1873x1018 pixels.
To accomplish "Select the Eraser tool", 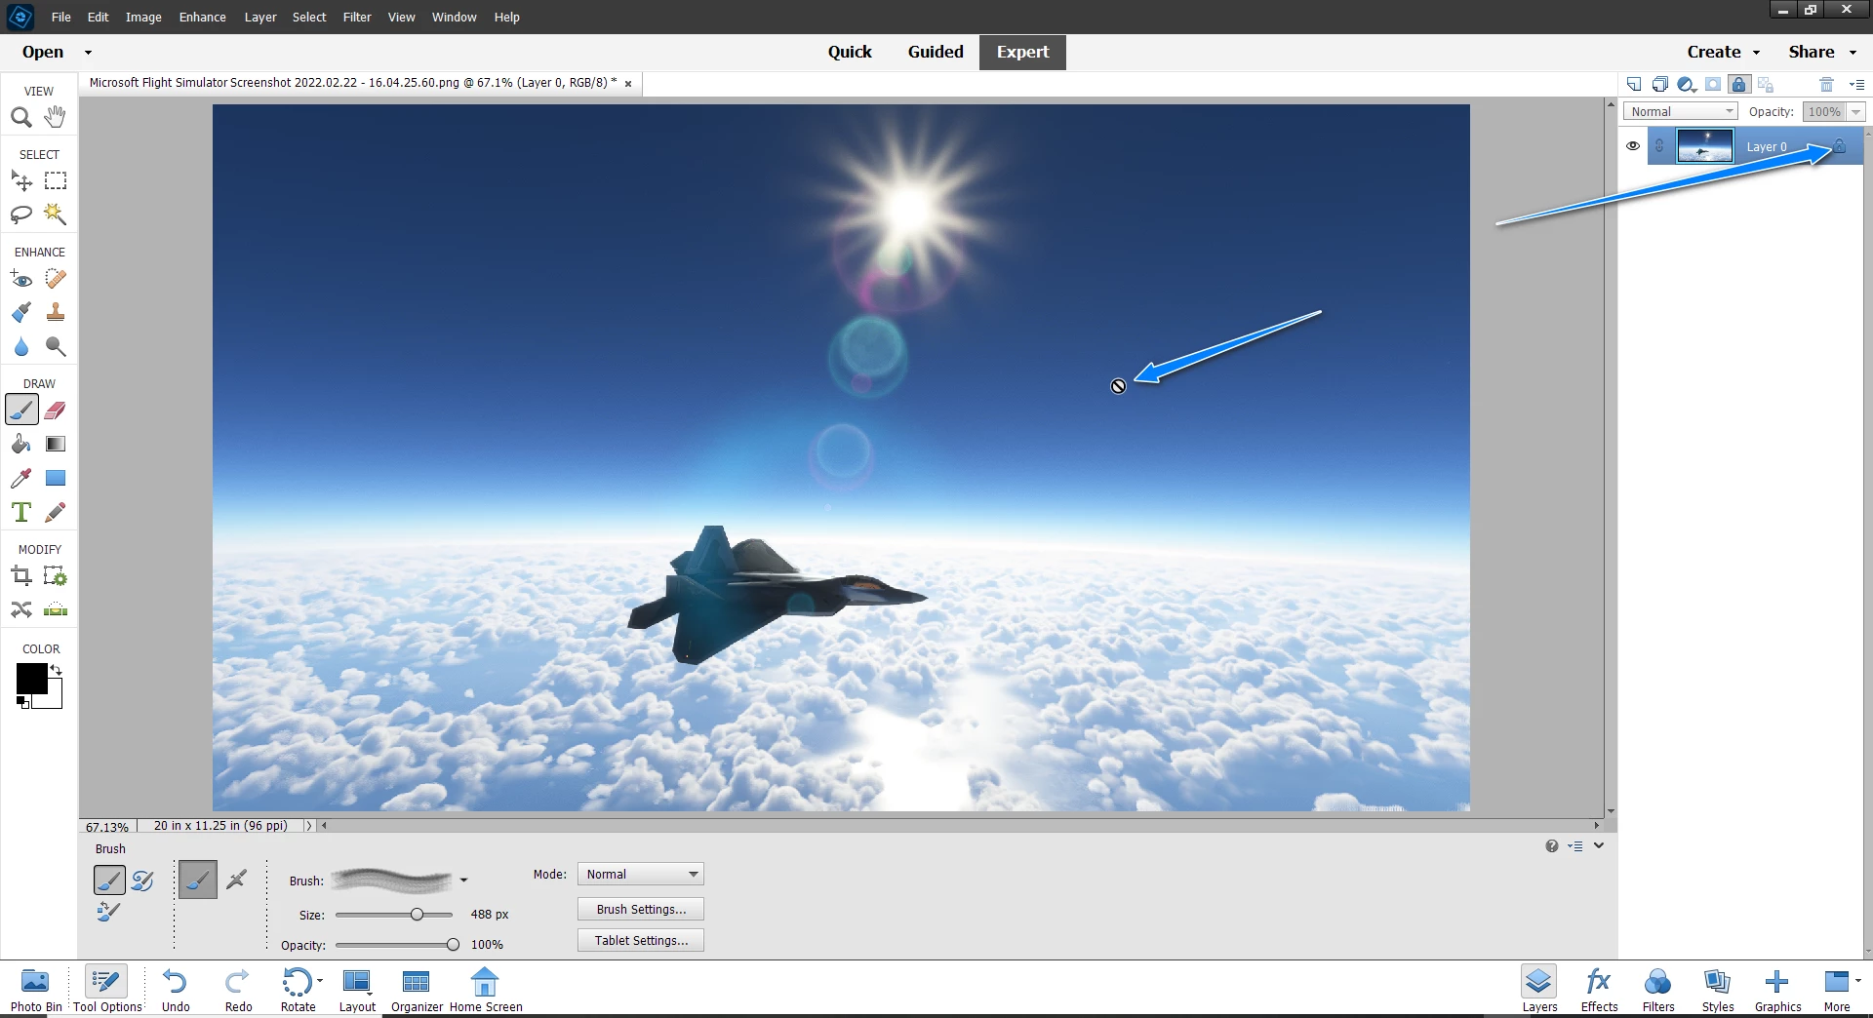I will pos(56,411).
